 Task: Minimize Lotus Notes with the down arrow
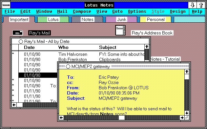(x=193, y=5)
